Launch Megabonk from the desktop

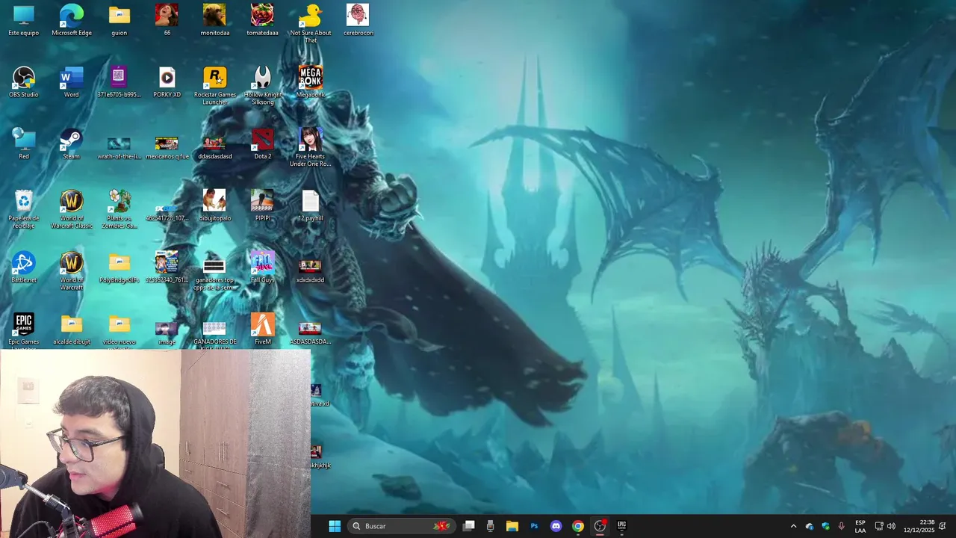coord(310,82)
